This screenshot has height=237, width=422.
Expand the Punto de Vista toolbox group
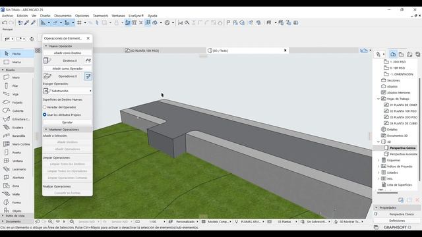(3, 216)
